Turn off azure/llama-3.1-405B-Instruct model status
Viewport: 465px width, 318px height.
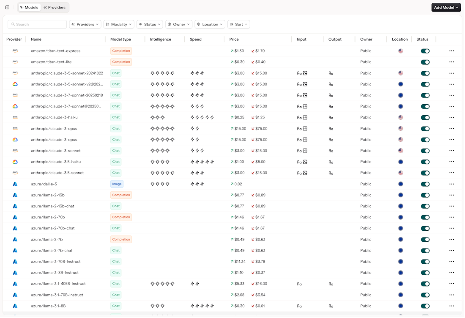coord(425,284)
